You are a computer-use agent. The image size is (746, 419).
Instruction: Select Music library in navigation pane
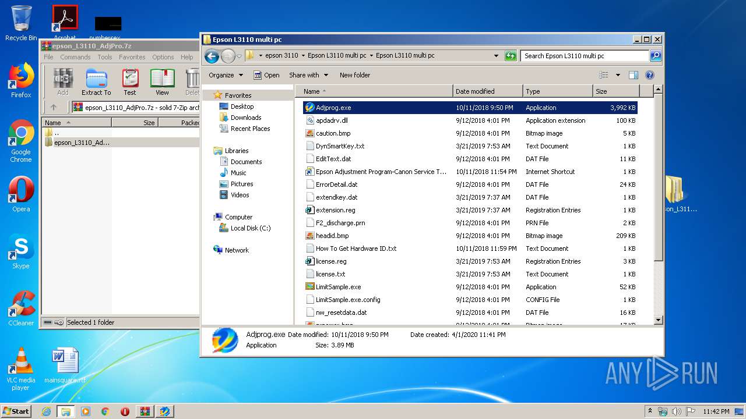click(x=238, y=173)
